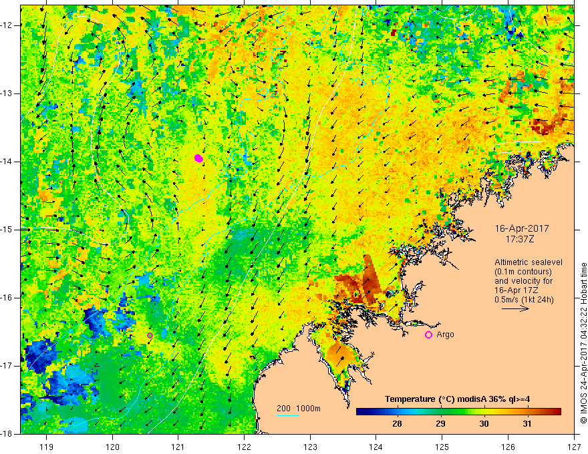The width and height of the screenshot is (588, 454).
Task: Click the time '17:37Z' text
Action: (519, 239)
